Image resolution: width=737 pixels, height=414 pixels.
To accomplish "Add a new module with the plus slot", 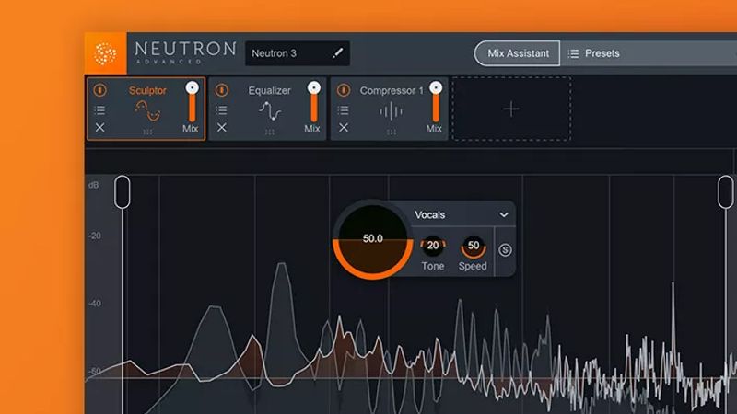I will [x=511, y=109].
